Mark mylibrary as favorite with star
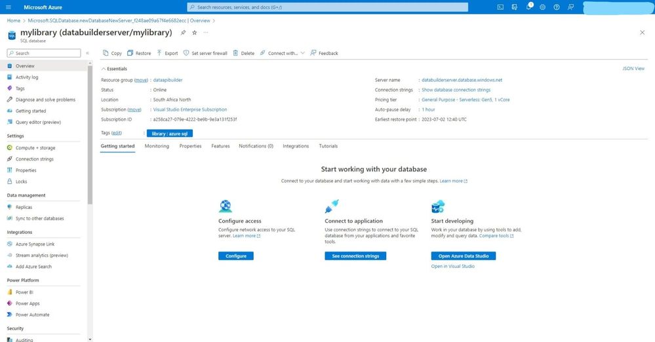 (194, 33)
